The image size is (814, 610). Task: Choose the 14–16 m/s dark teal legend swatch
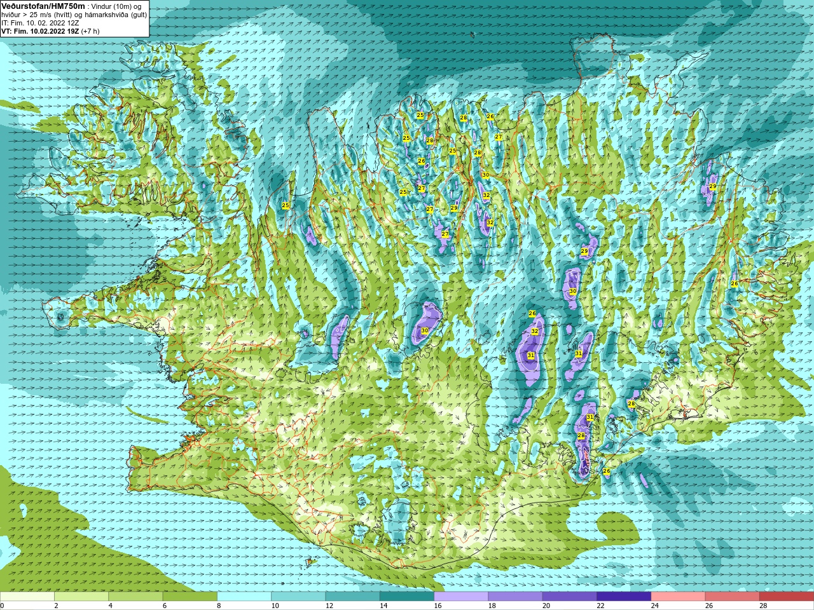[x=407, y=597]
